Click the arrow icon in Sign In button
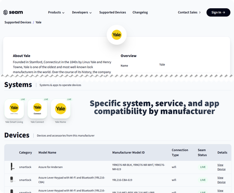234x193 pixels. tap(224, 12)
